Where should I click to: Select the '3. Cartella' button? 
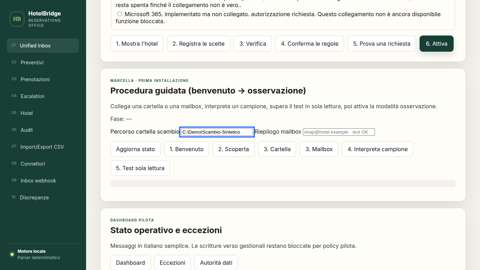tap(277, 149)
